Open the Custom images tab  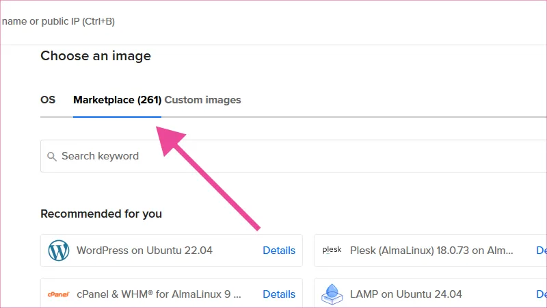pos(203,100)
